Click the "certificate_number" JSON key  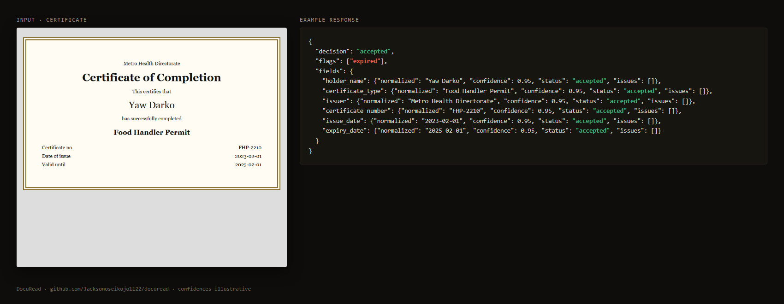click(356, 111)
